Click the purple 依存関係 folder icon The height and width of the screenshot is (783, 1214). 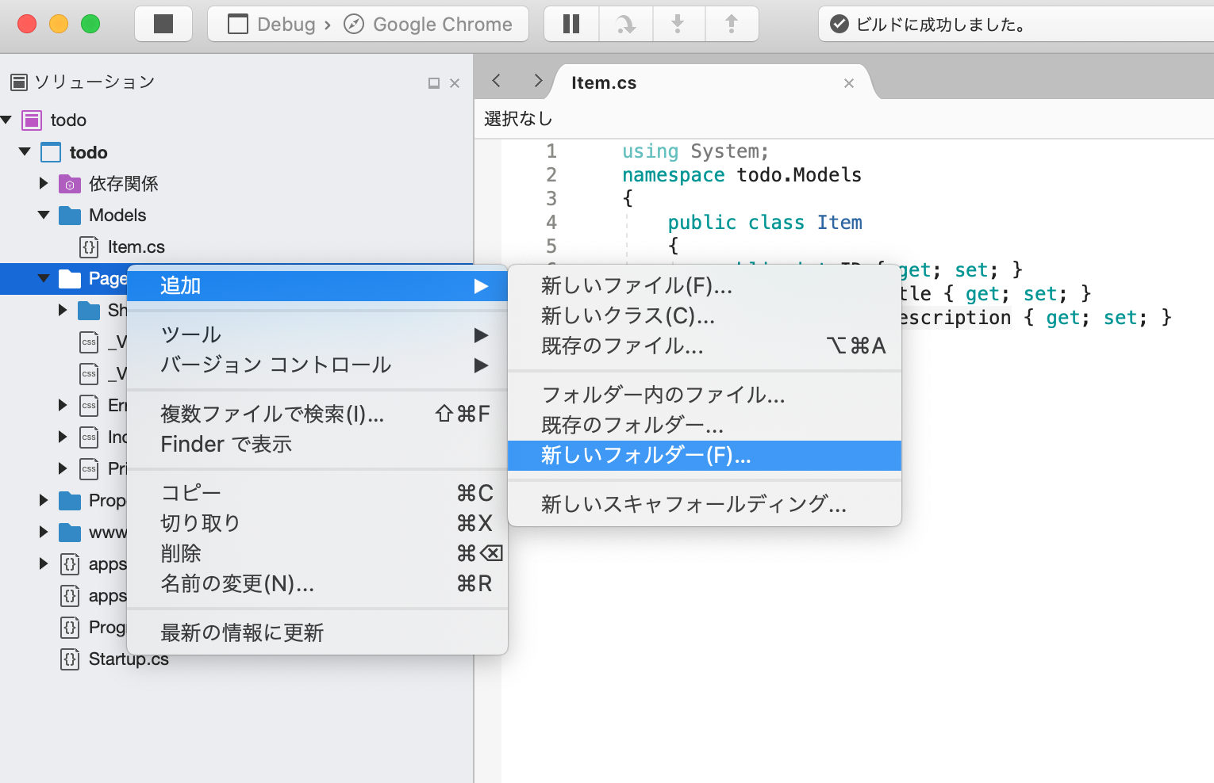coord(70,184)
